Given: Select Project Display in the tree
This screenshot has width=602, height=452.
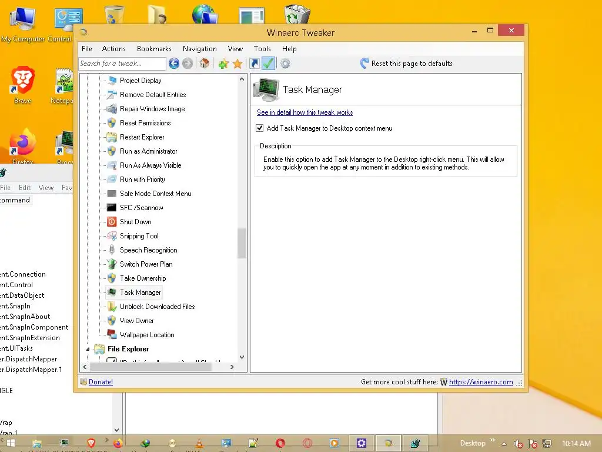Looking at the screenshot, I should [x=141, y=80].
